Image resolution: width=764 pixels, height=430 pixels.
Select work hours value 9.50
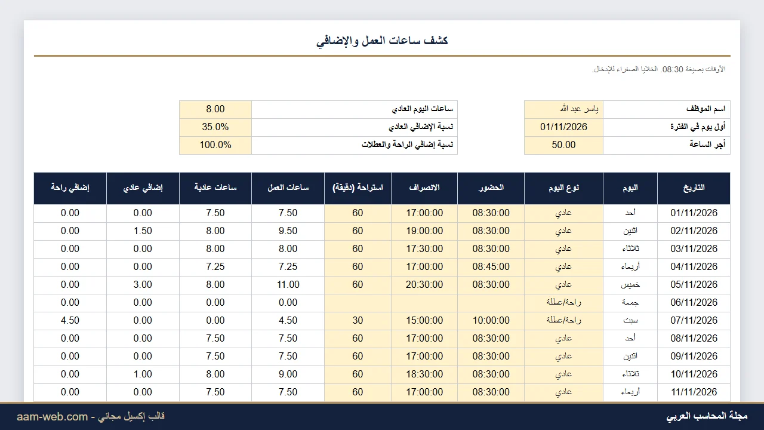[288, 231]
